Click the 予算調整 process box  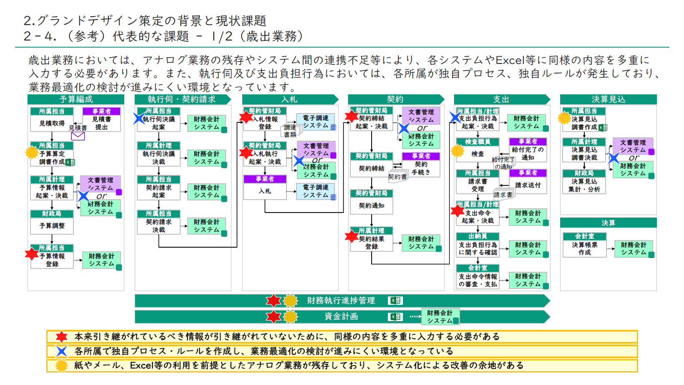pyautogui.click(x=52, y=226)
